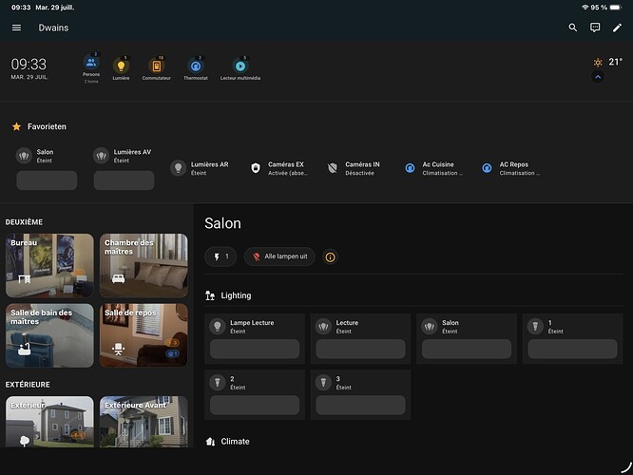Expand the chevron below the weather
The image size is (633, 475).
point(598,77)
